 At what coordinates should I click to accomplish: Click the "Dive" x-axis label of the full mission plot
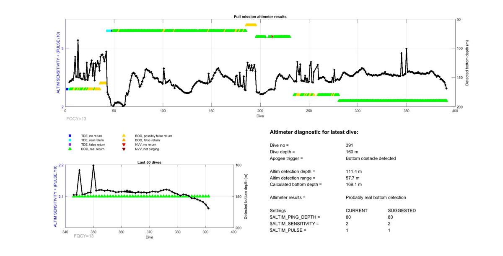[260, 116]
